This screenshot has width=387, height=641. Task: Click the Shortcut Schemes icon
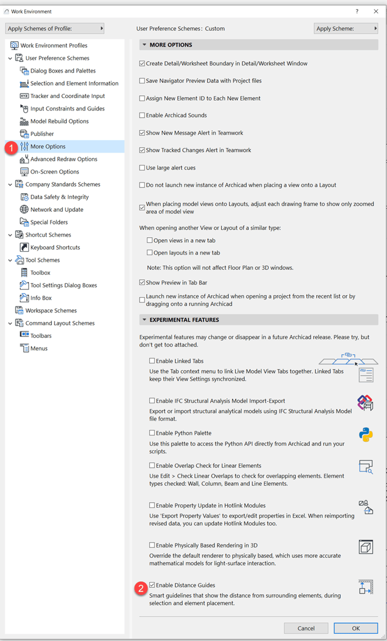pyautogui.click(x=19, y=235)
